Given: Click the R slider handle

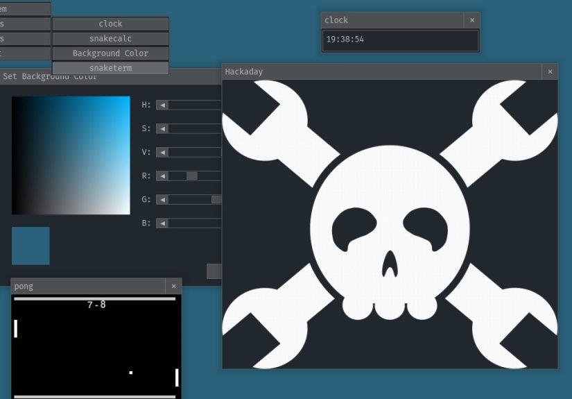Looking at the screenshot, I should (x=192, y=176).
